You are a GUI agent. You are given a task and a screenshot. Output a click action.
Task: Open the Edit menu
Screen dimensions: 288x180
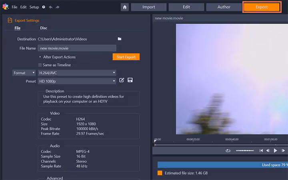[23, 7]
